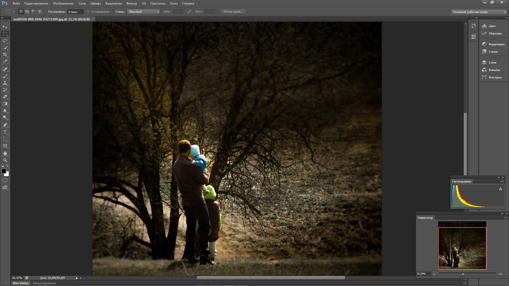Enable the Сглаживание checkbox

(x=89, y=12)
